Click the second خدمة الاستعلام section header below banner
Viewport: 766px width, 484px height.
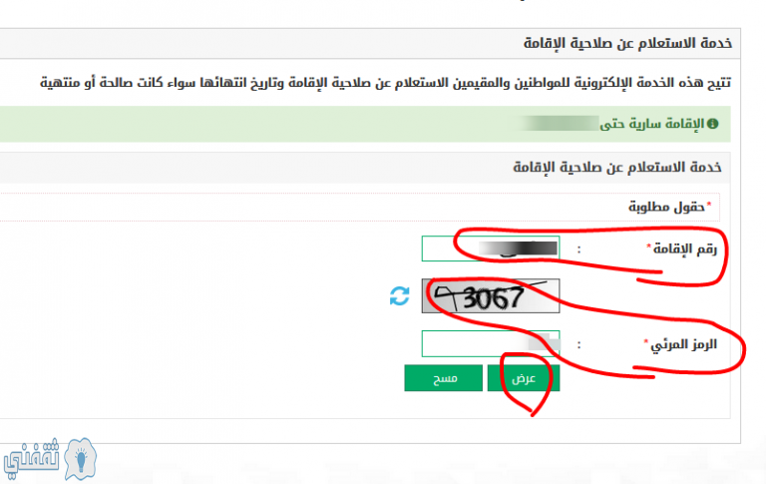coord(617,168)
